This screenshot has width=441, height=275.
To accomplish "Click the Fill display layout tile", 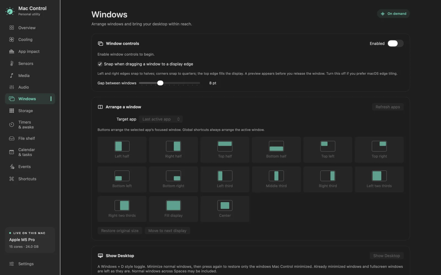I will click(x=173, y=209).
